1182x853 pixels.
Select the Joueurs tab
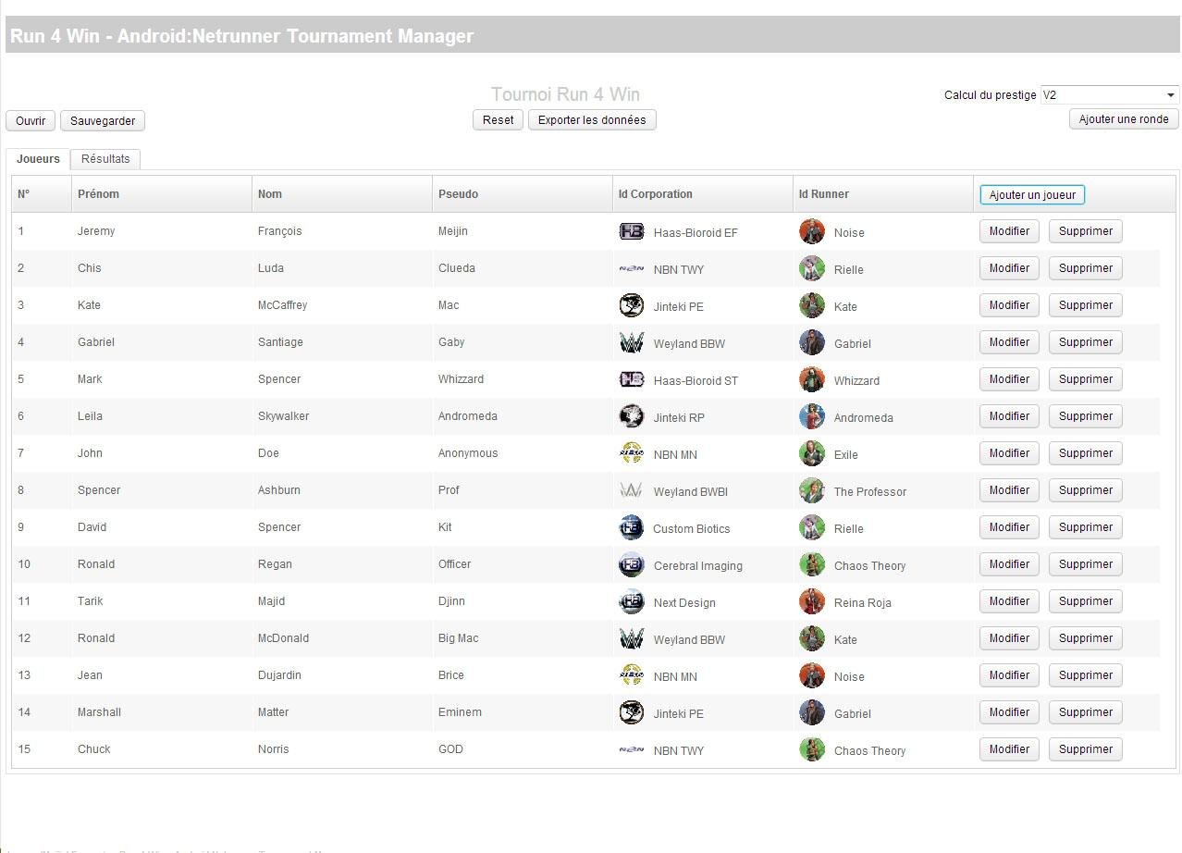coord(38,158)
